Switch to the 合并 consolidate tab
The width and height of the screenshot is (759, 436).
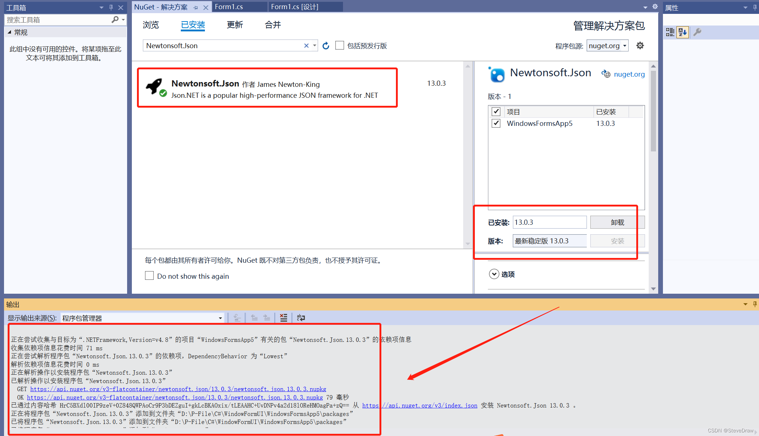(x=273, y=25)
